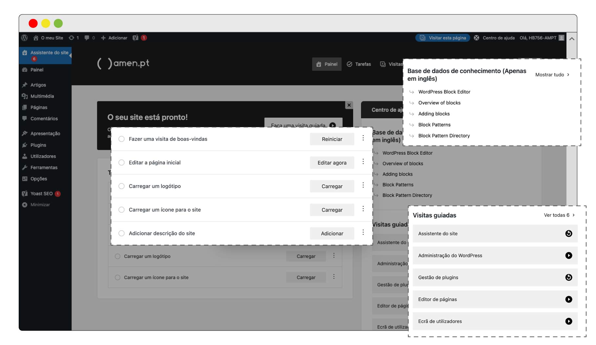Viewport: 596px width, 345px height.
Task: Open Overview of blocks link in popup
Action: point(439,103)
